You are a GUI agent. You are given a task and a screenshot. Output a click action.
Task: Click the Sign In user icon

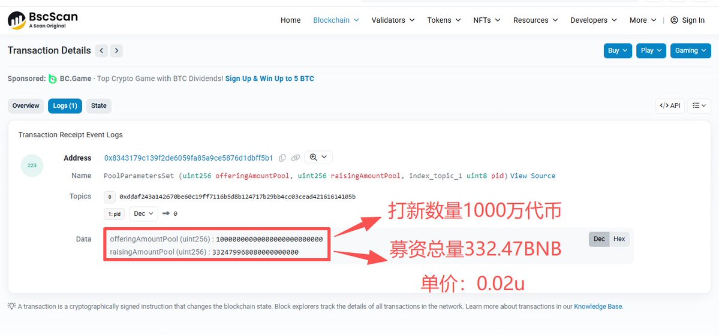pos(674,20)
